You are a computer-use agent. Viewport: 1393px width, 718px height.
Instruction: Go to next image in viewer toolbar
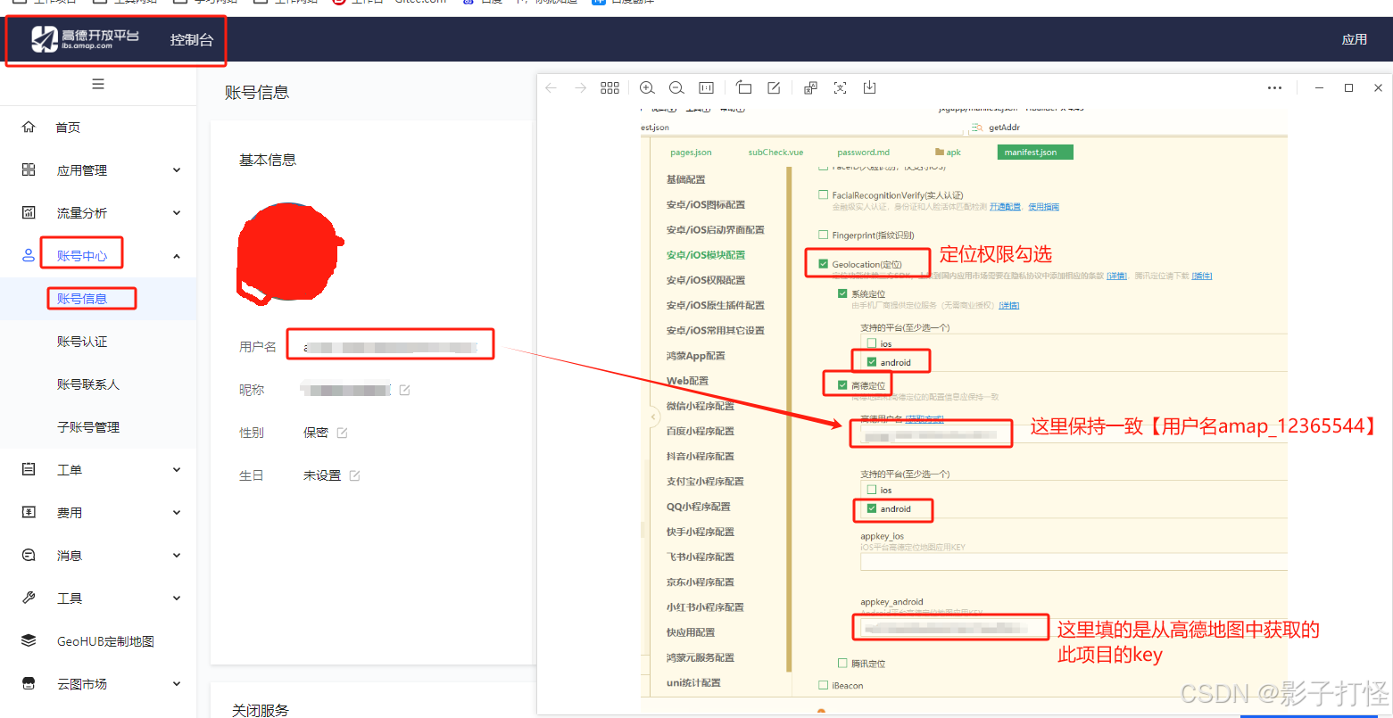(580, 87)
